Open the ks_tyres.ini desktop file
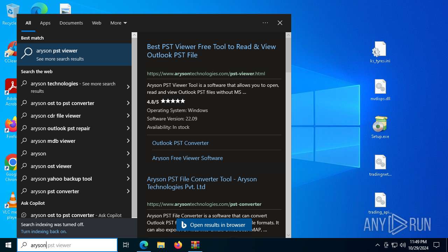The width and height of the screenshot is (448, 252). [380, 52]
